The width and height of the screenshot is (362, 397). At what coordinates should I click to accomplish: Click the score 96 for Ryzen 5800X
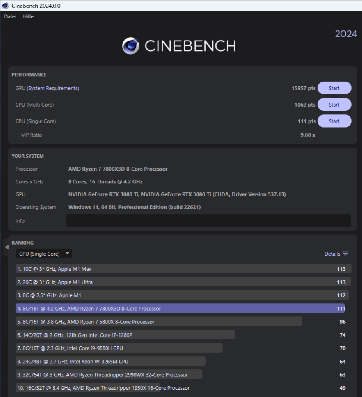point(343,322)
